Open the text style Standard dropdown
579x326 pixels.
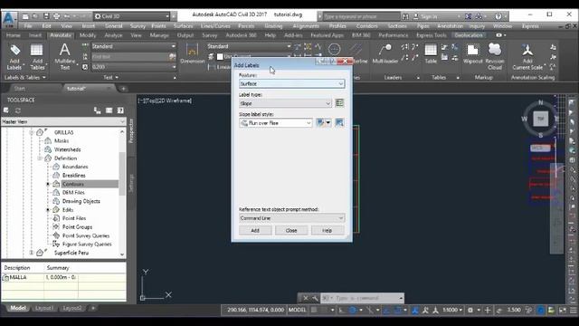134,46
